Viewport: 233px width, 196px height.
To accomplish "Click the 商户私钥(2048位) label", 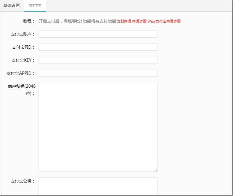I will click(x=22, y=90).
